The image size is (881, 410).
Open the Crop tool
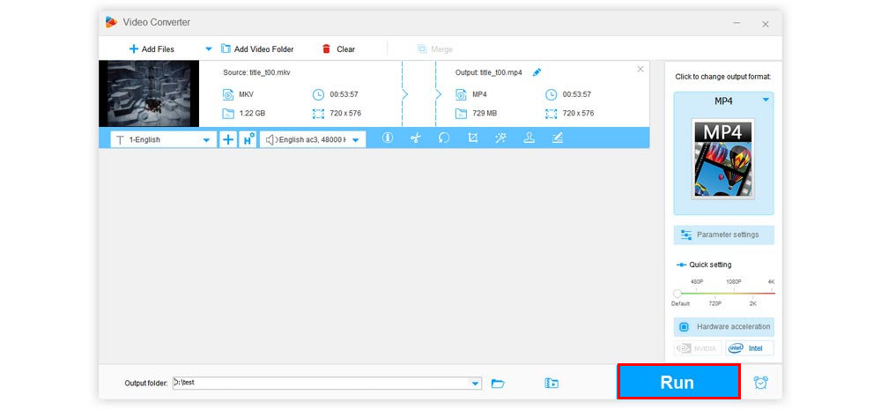[472, 138]
